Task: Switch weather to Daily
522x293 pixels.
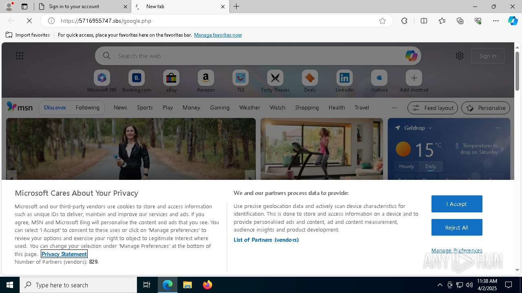Action: [x=431, y=166]
